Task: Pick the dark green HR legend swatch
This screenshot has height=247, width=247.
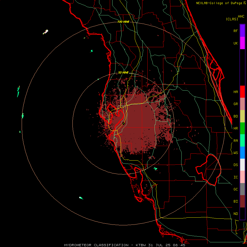Action: [242, 128]
